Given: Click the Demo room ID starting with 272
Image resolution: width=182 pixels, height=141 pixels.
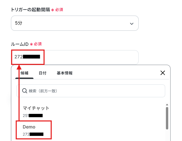Looking at the screenshot, I should (x=33, y=134).
